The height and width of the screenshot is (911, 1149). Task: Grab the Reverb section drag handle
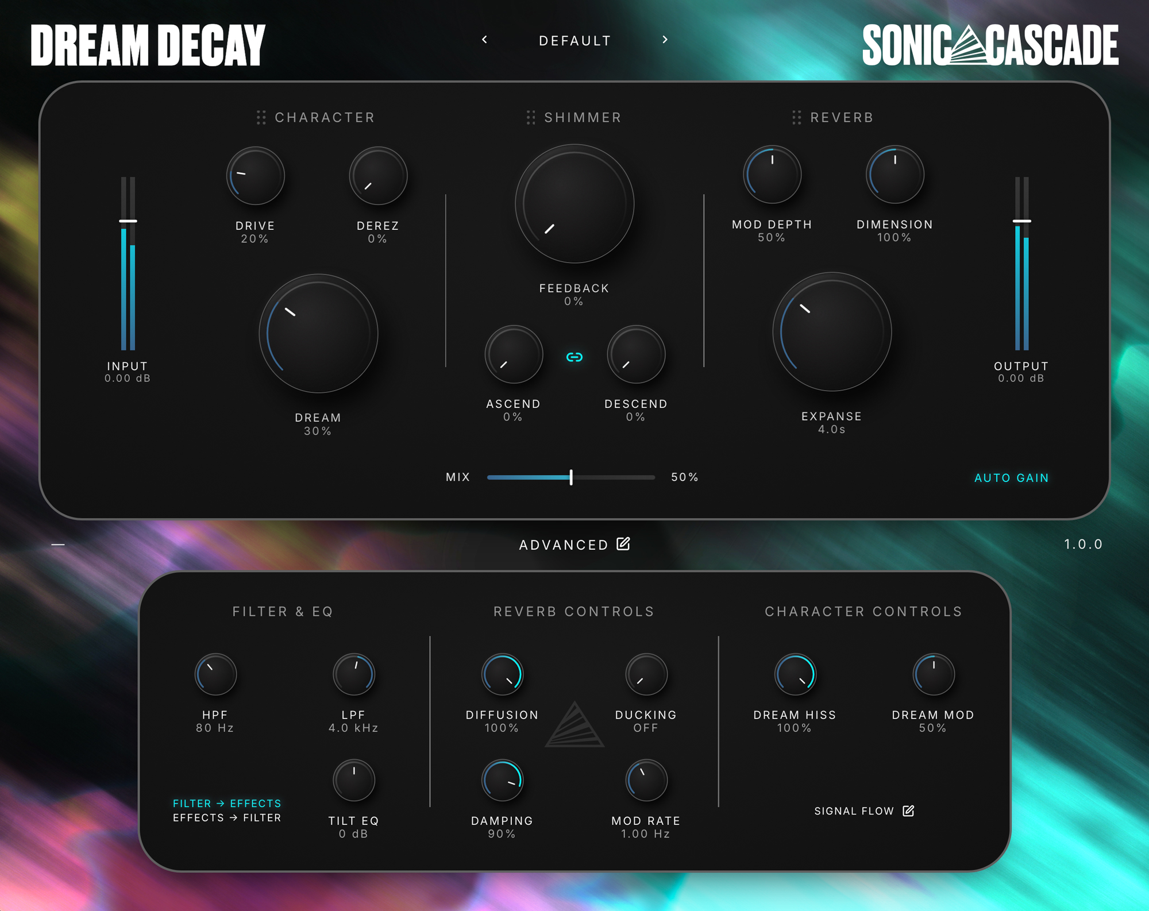[x=797, y=118]
